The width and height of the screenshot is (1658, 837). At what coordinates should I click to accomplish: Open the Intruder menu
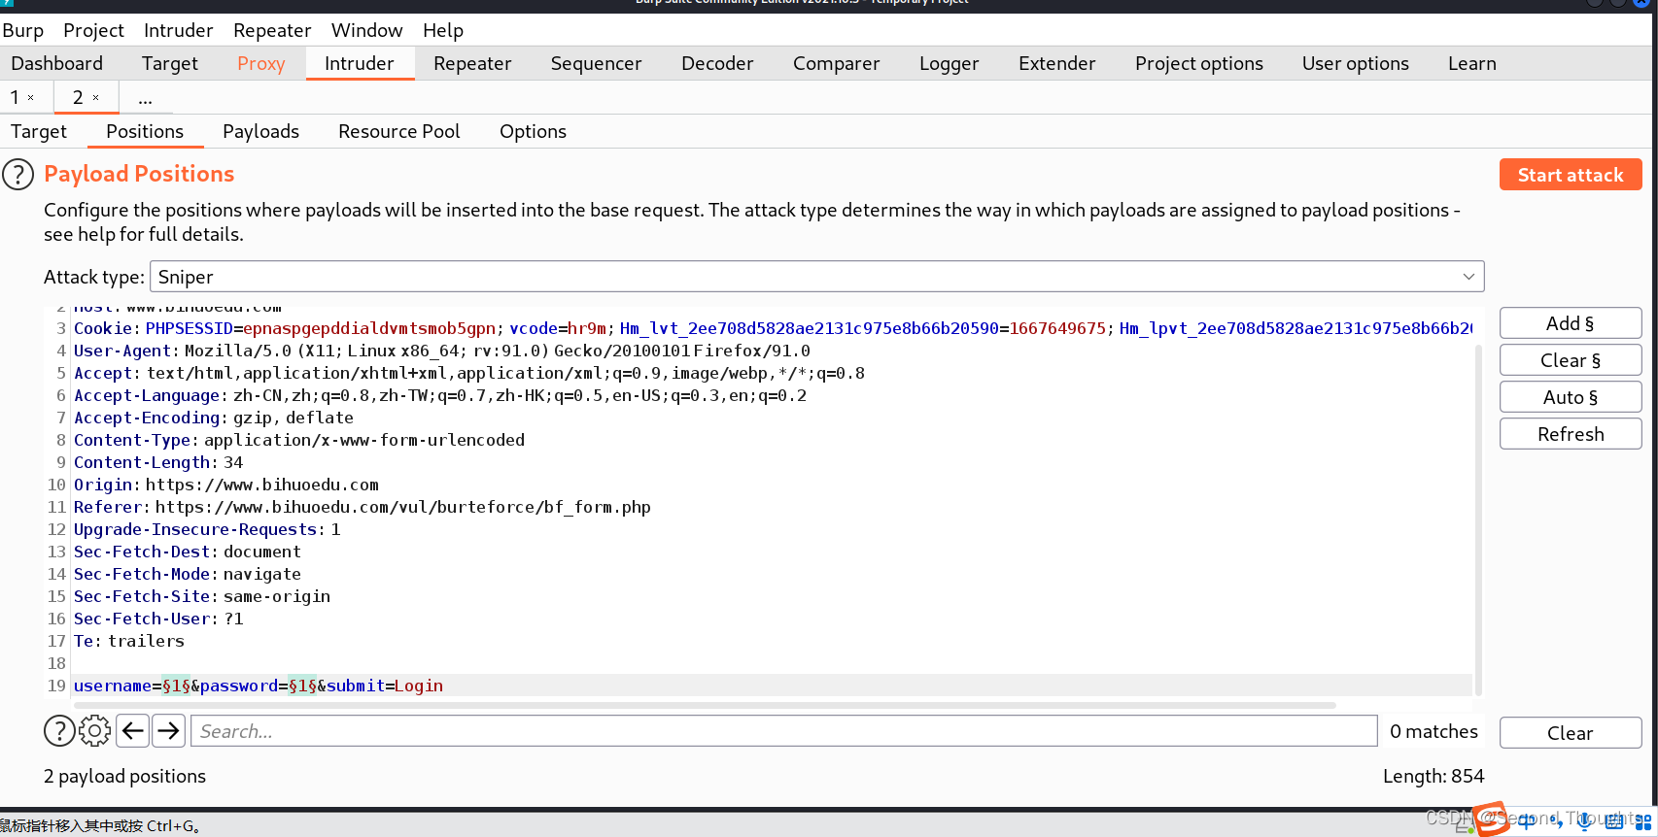point(178,30)
